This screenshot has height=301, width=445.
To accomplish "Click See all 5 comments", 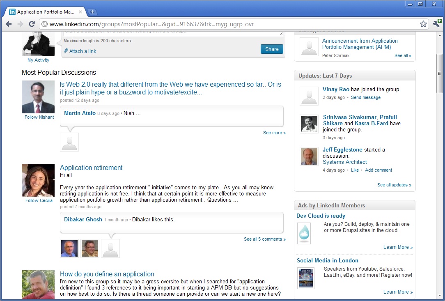I will tap(264, 239).
